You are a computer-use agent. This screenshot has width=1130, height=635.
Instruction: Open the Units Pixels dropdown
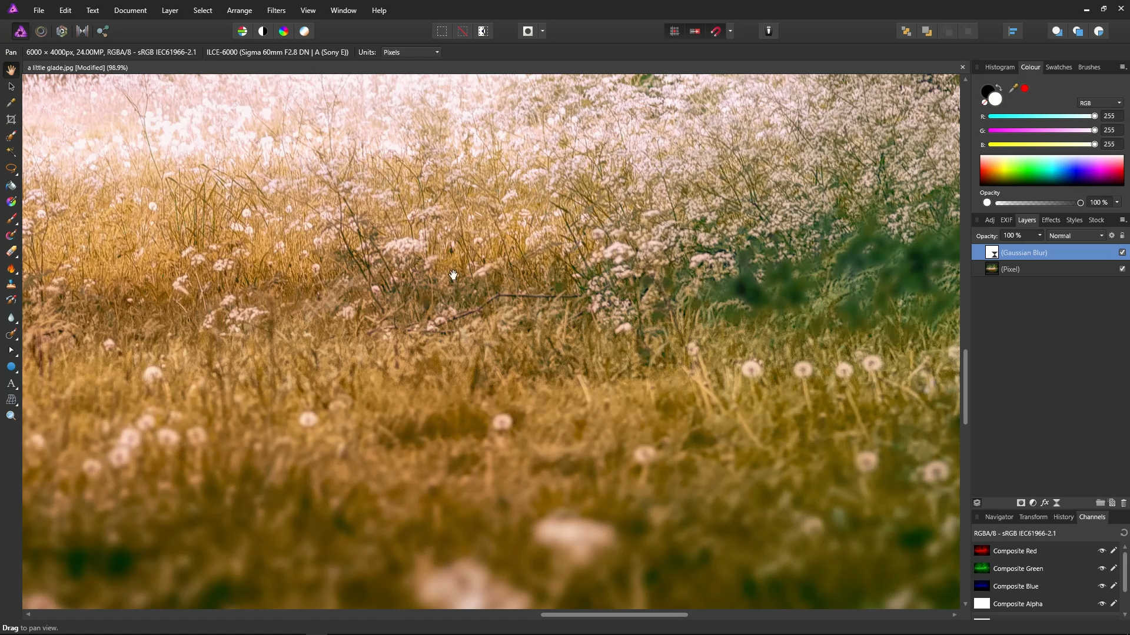411,52
